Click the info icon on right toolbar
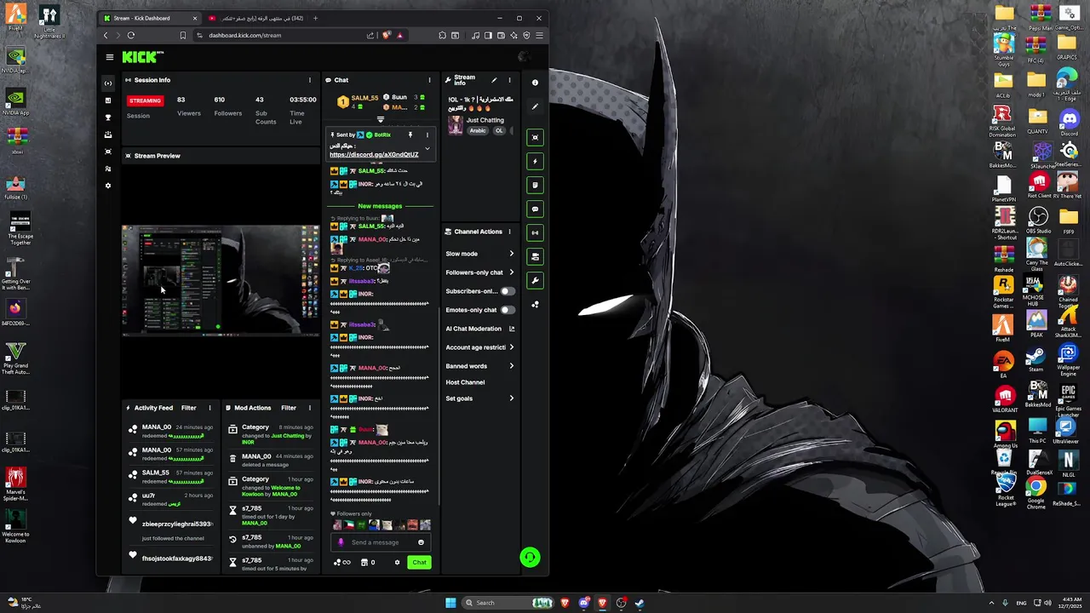Viewport: 1090px width, 613px height. 535,83
